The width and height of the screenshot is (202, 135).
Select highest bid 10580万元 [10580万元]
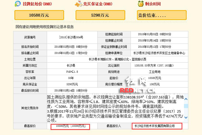[71, 126]
